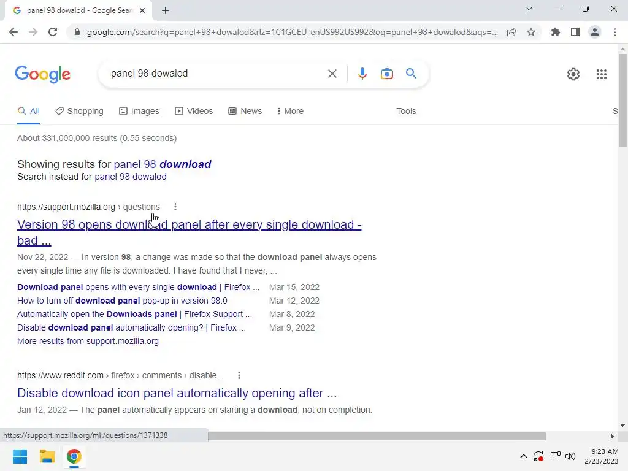Search instead for 'panel 98 dowalod'
628x471 pixels.
tap(131, 177)
